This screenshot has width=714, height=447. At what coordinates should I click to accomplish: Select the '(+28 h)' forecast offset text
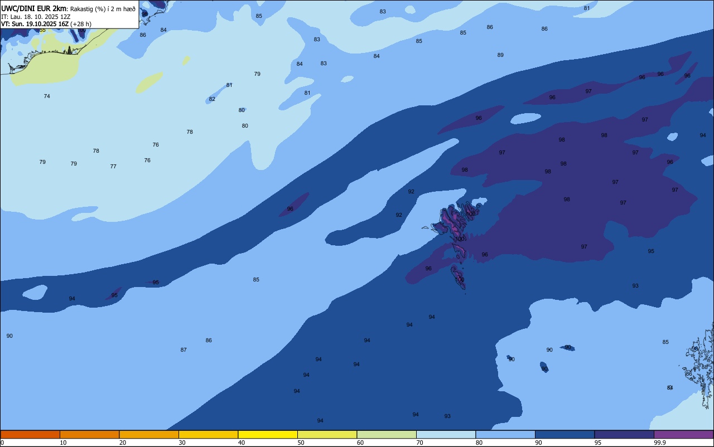[81, 24]
